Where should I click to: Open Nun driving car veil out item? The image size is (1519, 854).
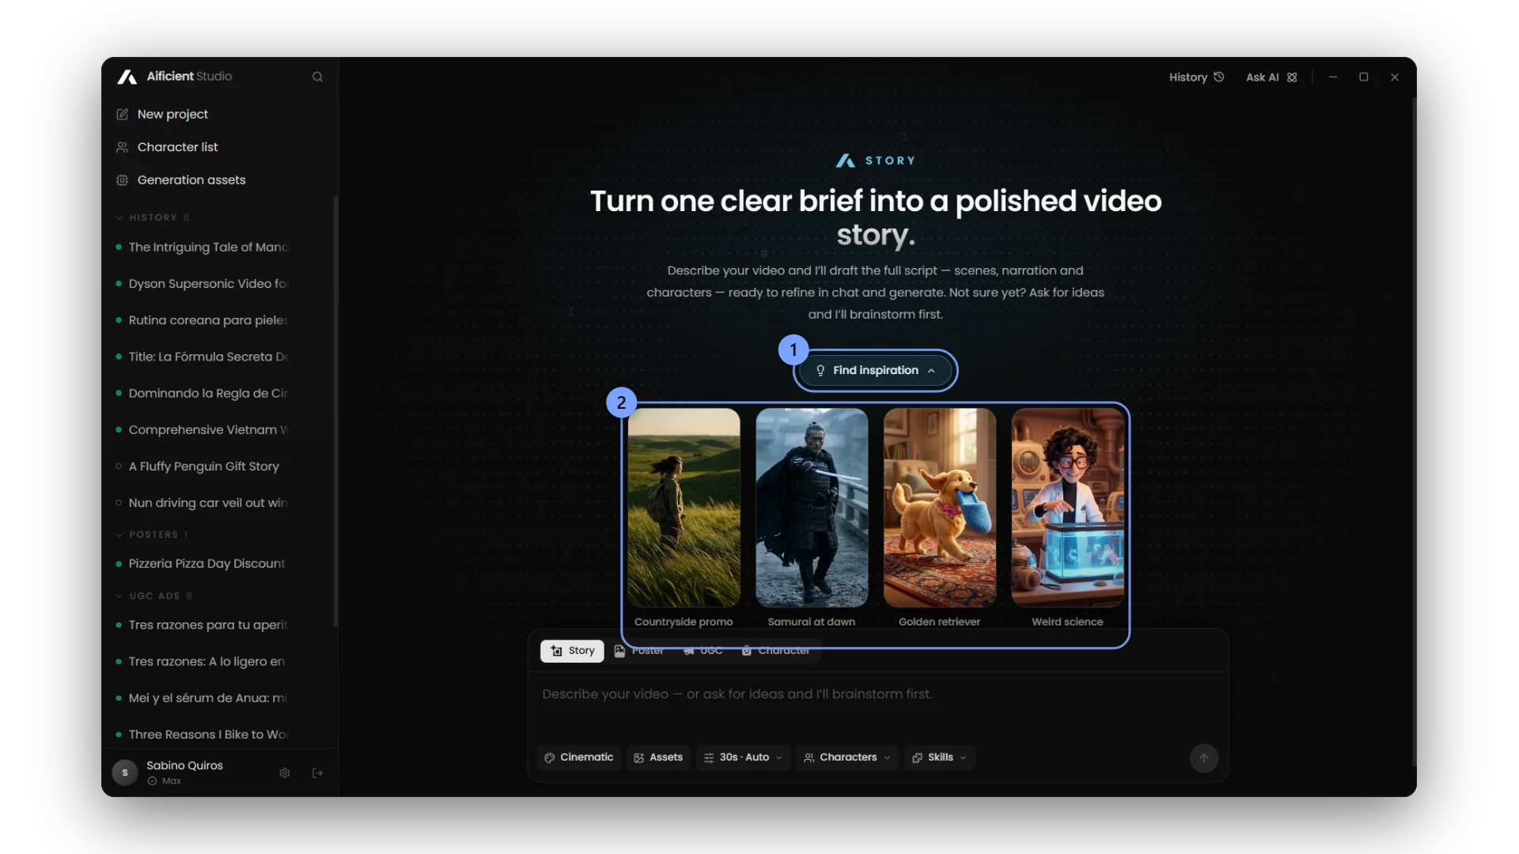pos(208,503)
